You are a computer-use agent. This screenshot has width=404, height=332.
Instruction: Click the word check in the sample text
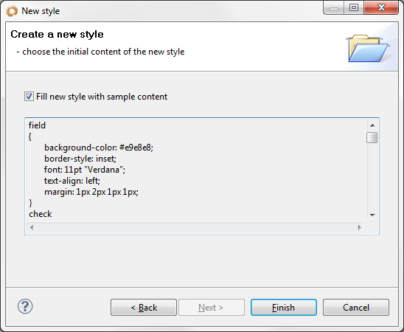41,214
